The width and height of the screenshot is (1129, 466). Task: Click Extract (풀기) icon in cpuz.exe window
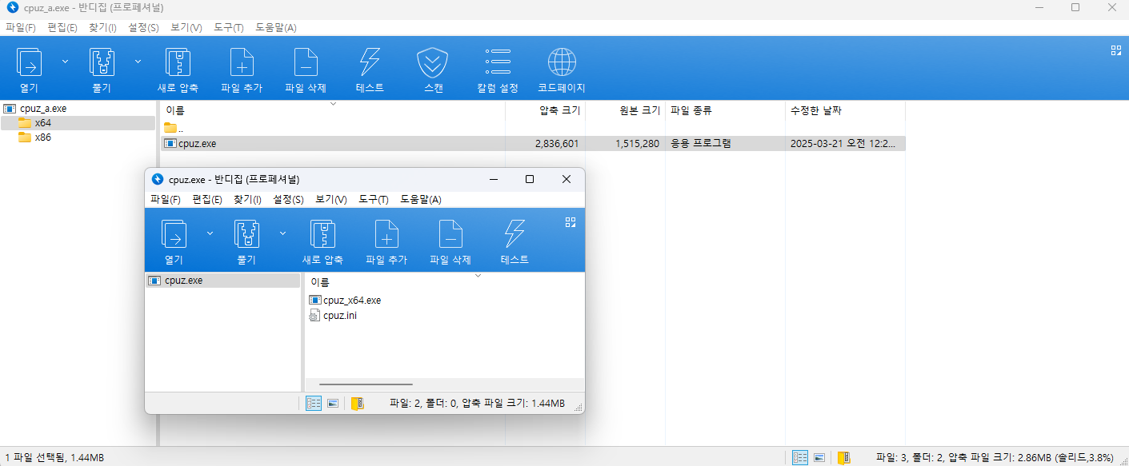246,234
